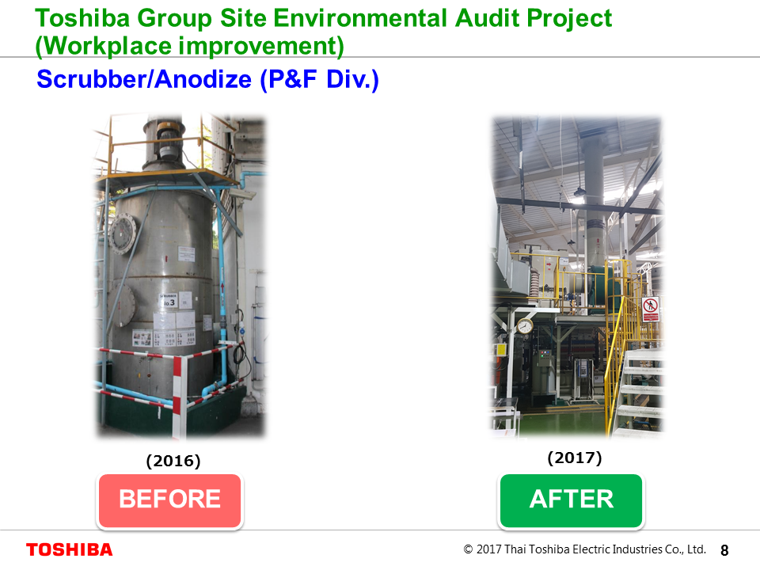Click the '(2016)' caption text
The width and height of the screenshot is (760, 570).
pyautogui.click(x=173, y=461)
